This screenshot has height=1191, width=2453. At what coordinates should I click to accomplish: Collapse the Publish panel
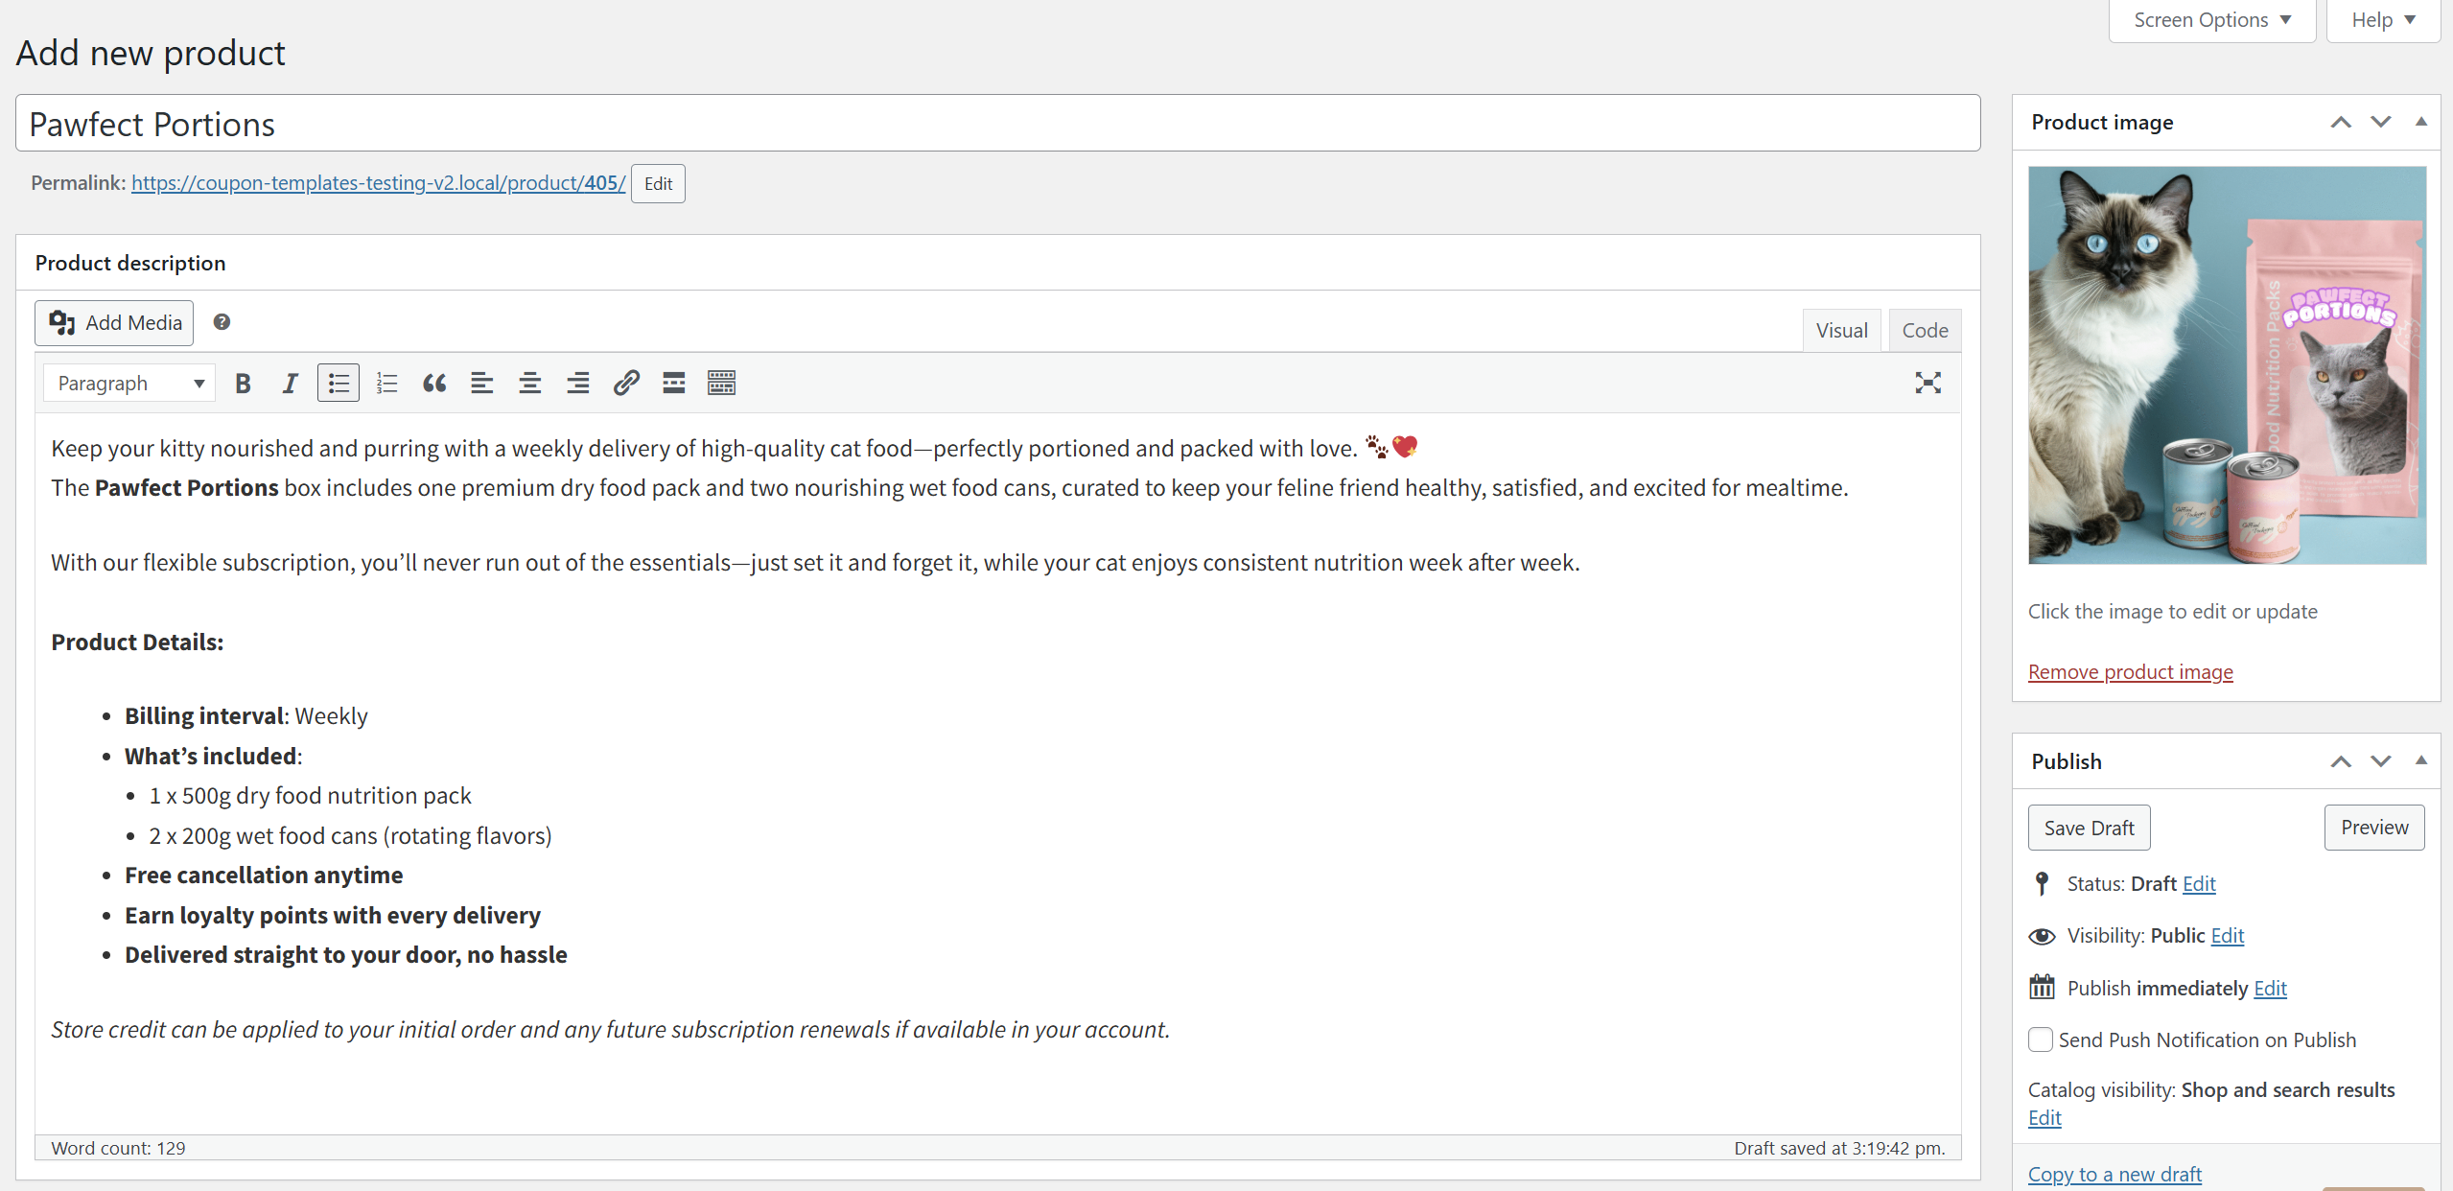coord(2421,761)
